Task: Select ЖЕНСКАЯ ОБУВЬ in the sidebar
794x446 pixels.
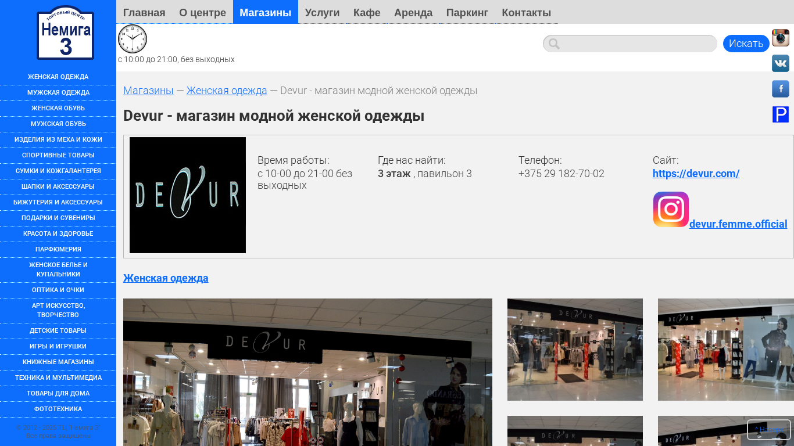Action: coord(58,109)
